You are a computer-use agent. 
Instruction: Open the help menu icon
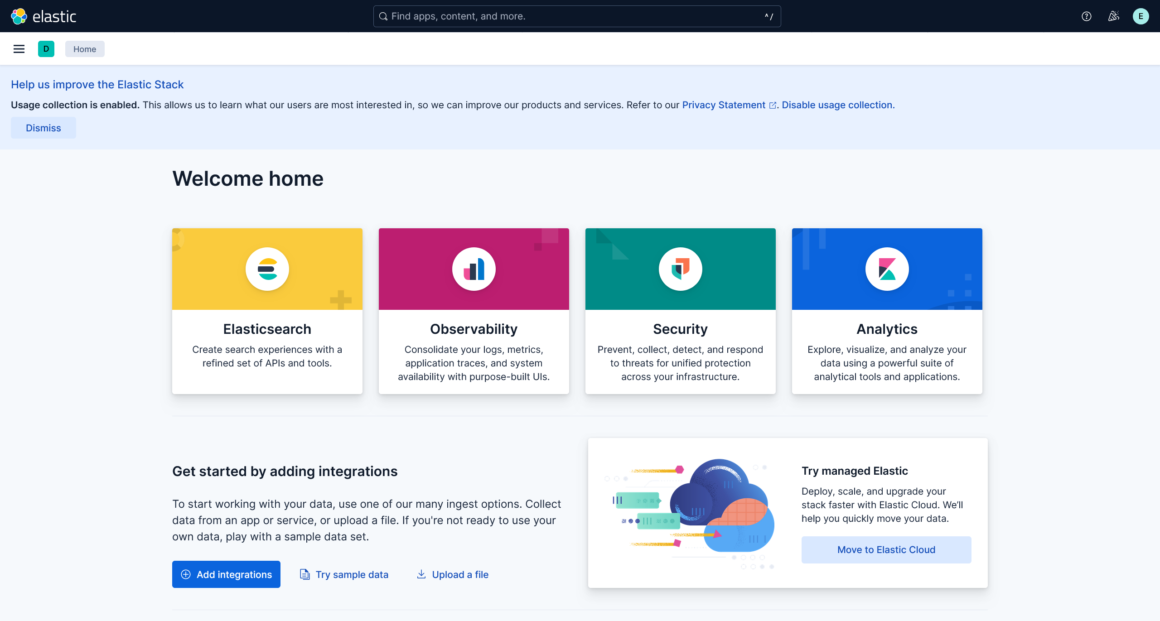click(1086, 16)
